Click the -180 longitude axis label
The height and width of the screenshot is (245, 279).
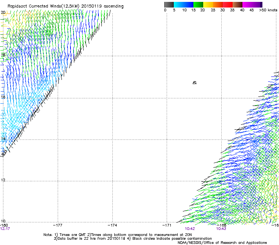(4, 225)
